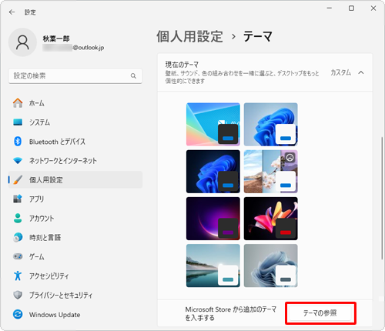
Task: Open ネットワークとインターネット settings
Action: [75, 161]
